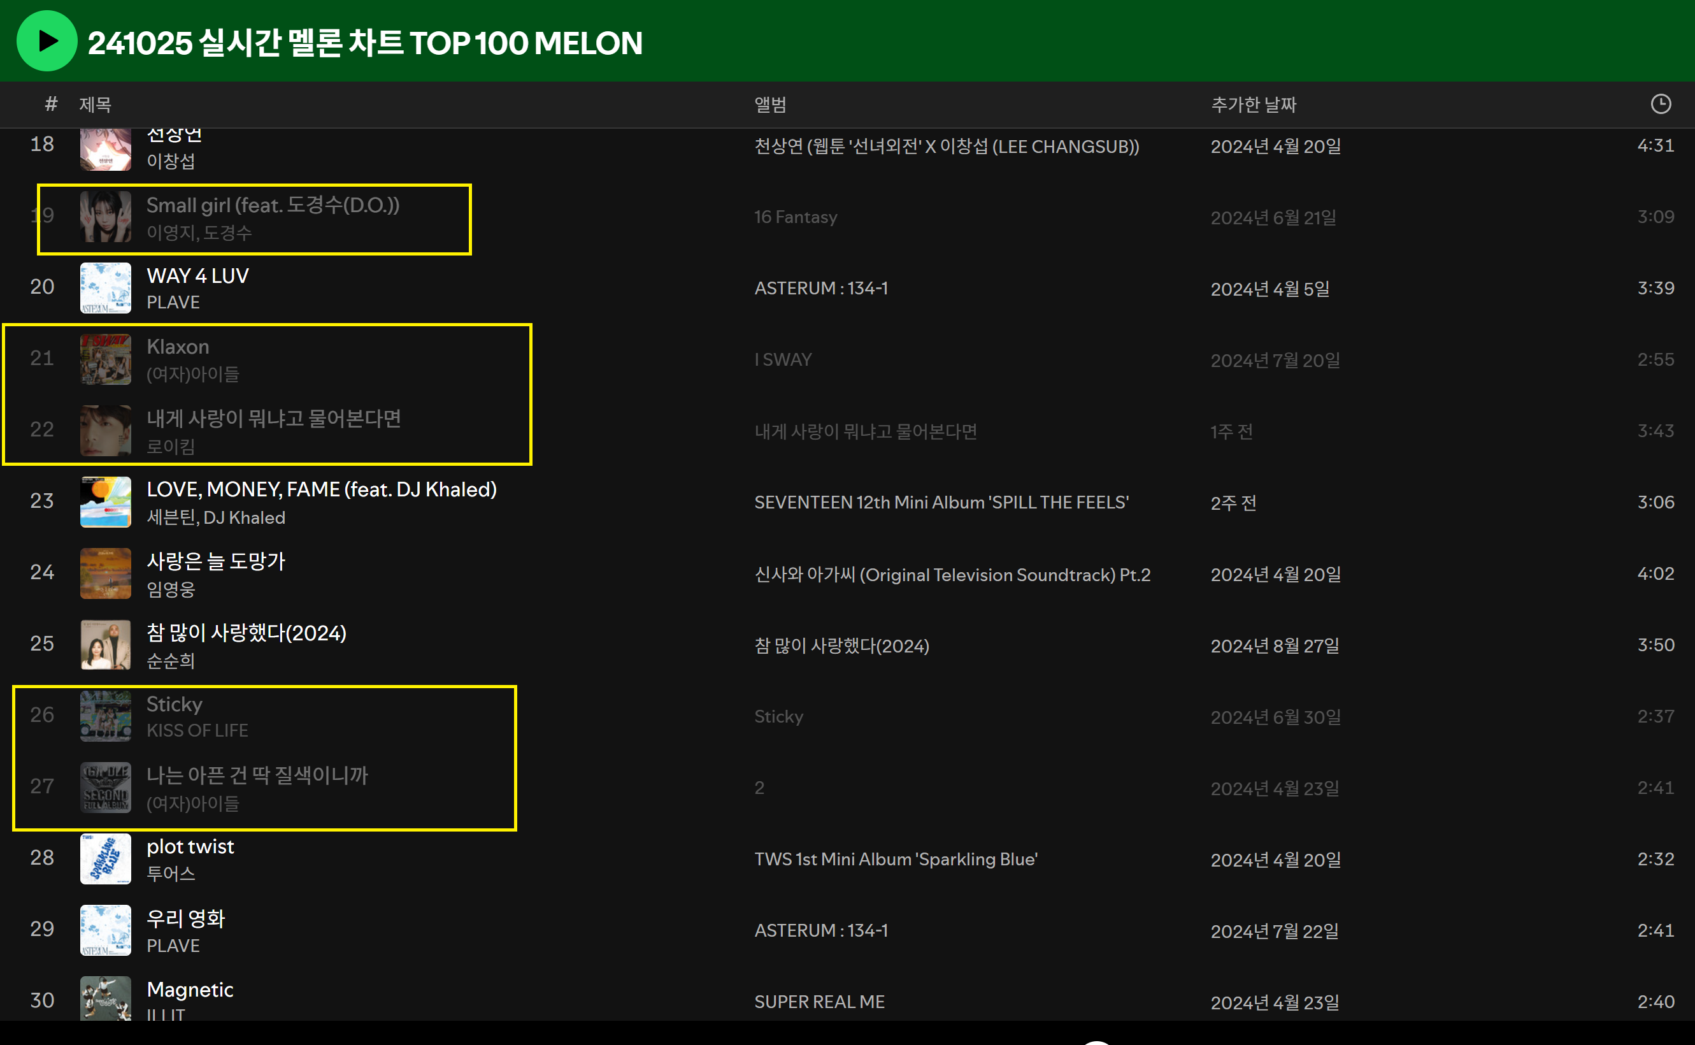
Task: Click the plot twist cover thumbnail
Action: (106, 859)
